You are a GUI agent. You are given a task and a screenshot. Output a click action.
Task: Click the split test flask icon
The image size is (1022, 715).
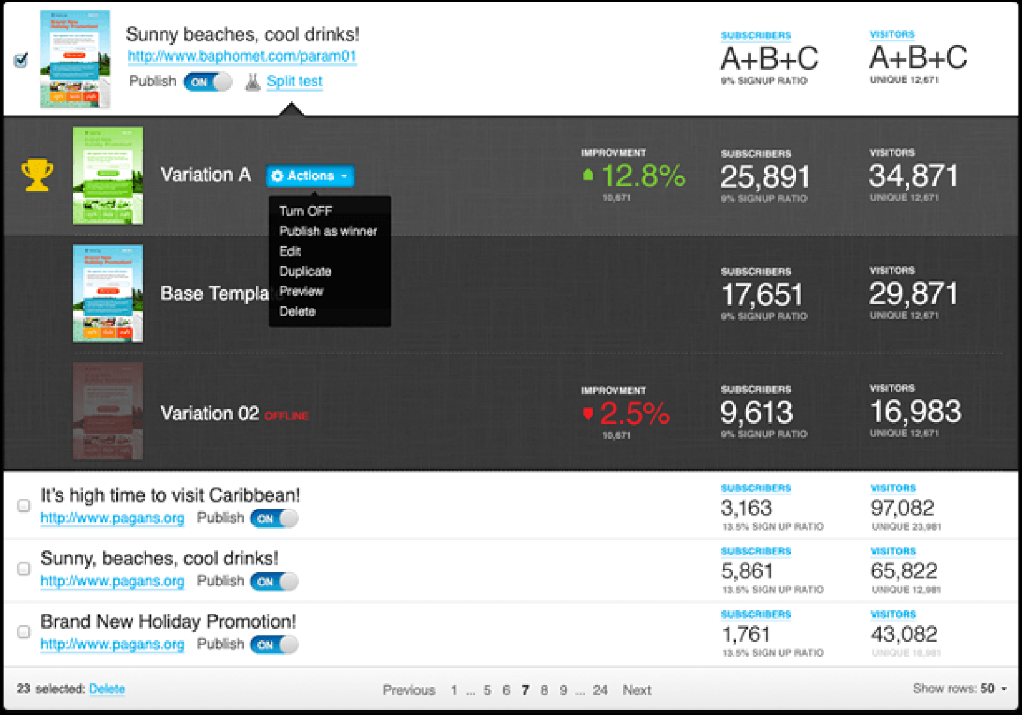pos(253,82)
